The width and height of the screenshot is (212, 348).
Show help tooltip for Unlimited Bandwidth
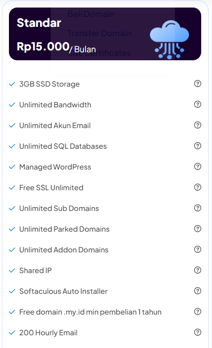click(197, 105)
